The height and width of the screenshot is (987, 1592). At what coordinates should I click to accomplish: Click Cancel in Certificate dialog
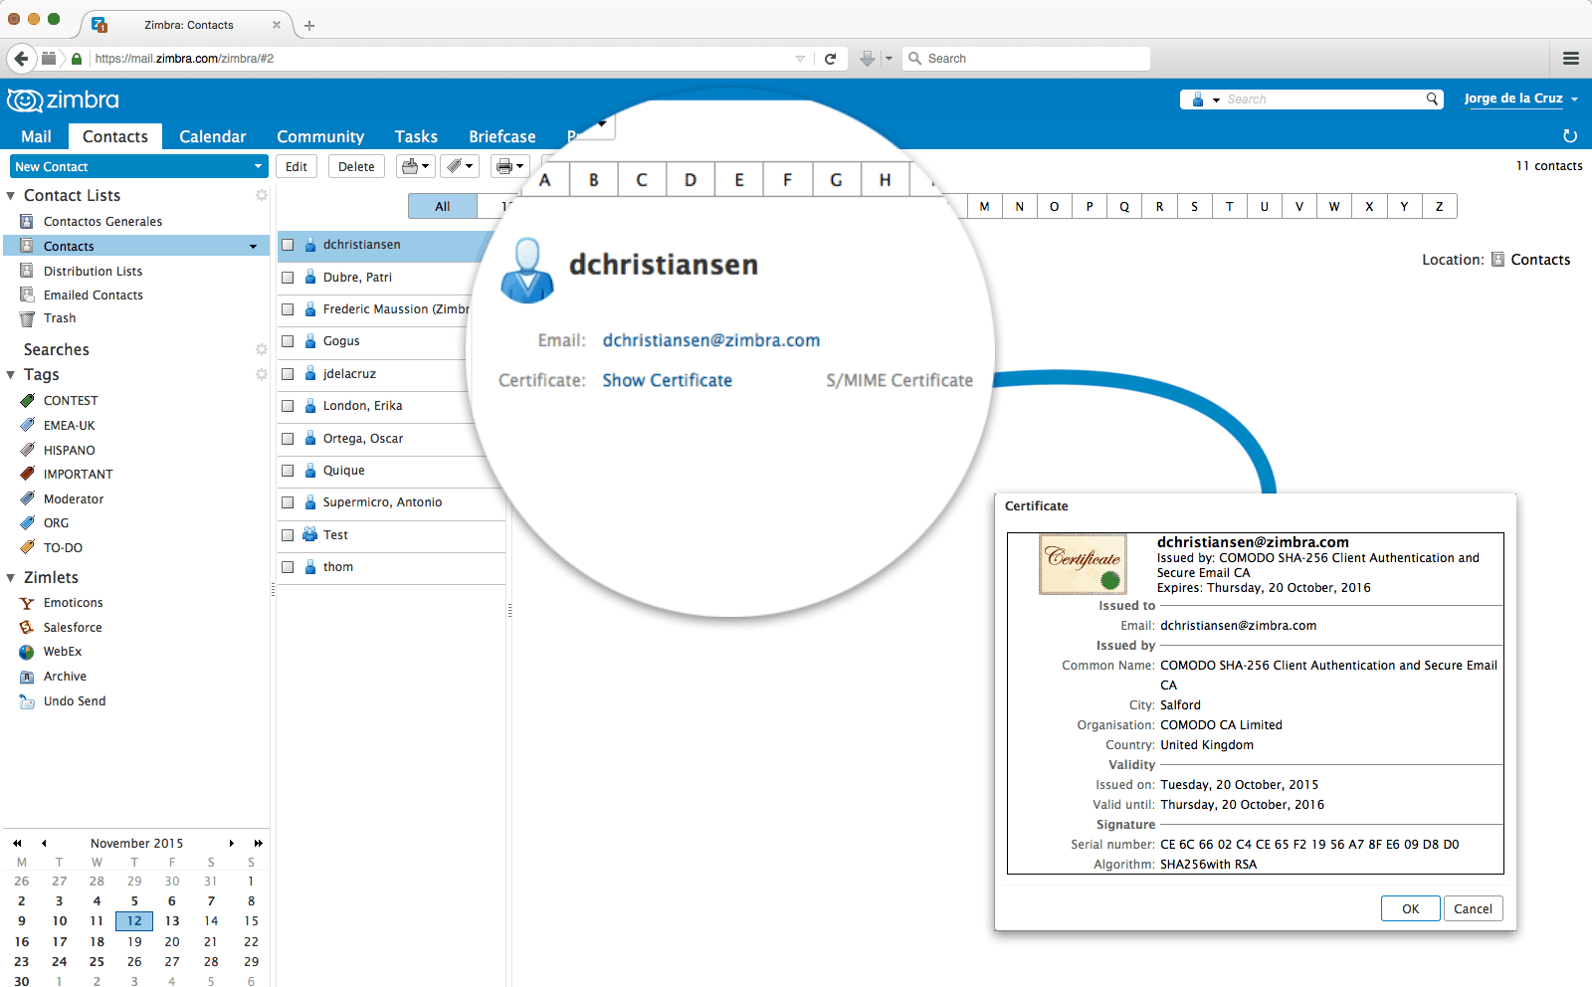coord(1473,908)
